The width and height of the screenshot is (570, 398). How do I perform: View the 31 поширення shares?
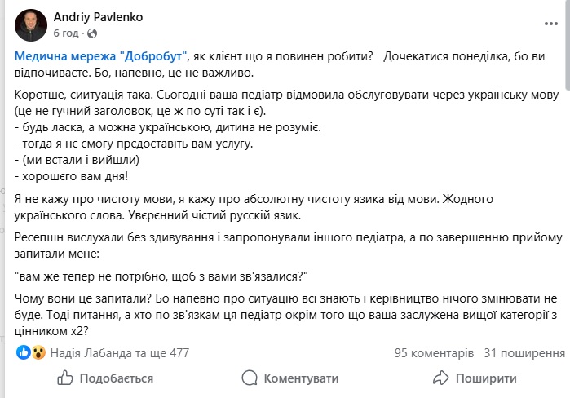coord(524,353)
